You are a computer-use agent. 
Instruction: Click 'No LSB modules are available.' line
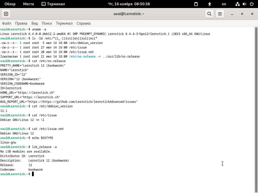(x=26, y=152)
